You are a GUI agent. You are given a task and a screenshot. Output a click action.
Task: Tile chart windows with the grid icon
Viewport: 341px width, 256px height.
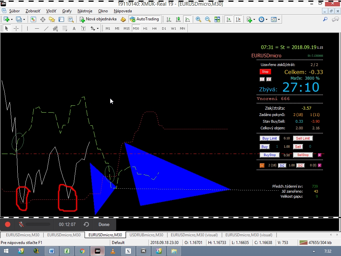pos(217,19)
